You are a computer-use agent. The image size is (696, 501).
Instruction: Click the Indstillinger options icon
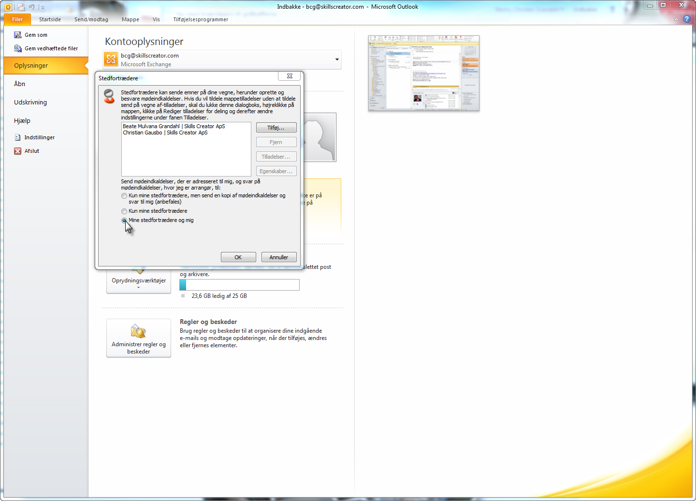click(x=18, y=137)
